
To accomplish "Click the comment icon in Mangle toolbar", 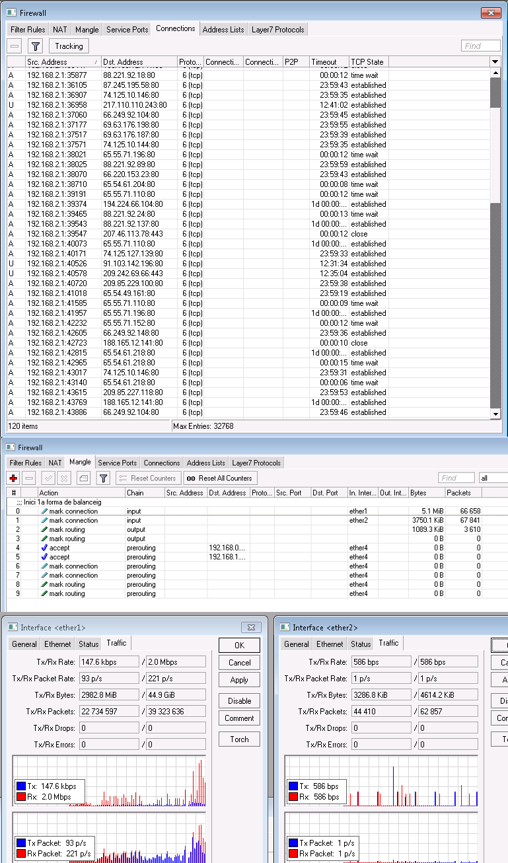I will pyautogui.click(x=83, y=478).
